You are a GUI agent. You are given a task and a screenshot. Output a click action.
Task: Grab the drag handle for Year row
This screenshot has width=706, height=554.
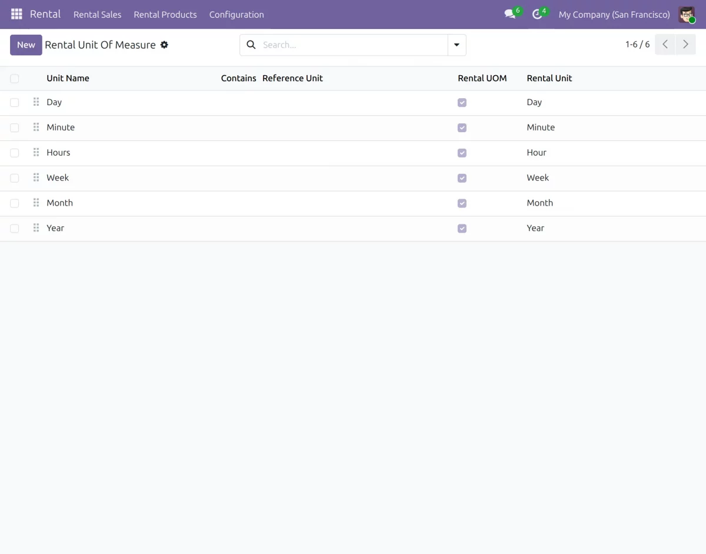coord(36,229)
